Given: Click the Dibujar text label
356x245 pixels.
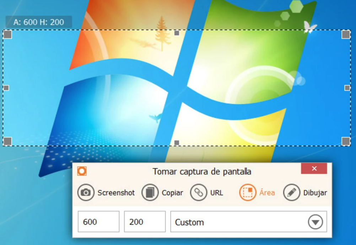Looking at the screenshot, I should click(x=315, y=193).
